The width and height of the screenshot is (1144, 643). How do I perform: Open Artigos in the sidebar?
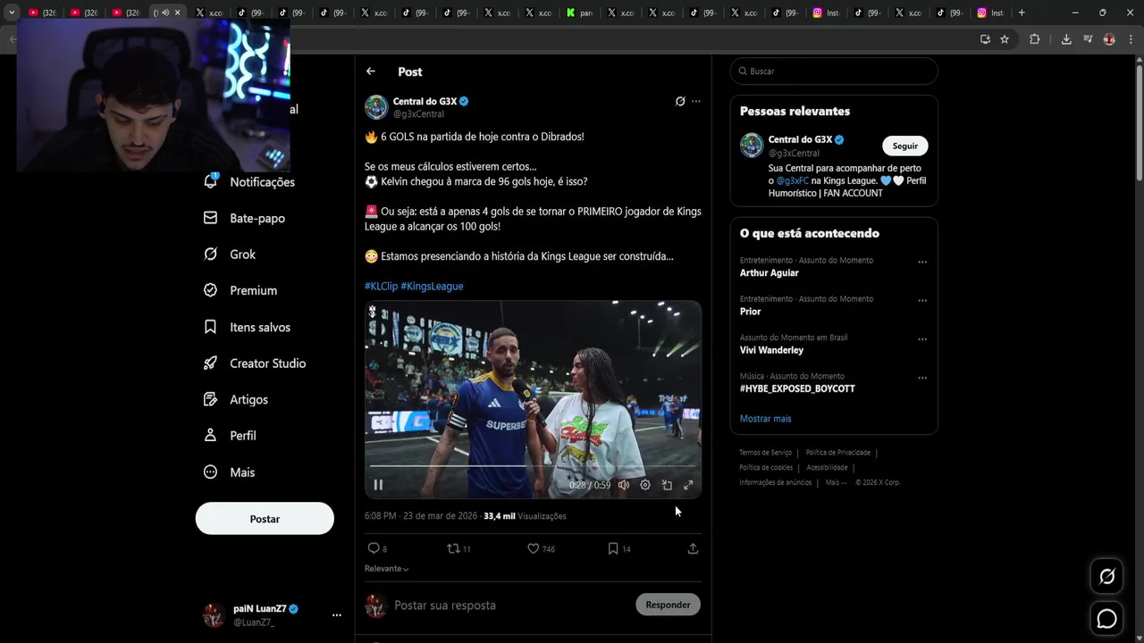point(236,399)
